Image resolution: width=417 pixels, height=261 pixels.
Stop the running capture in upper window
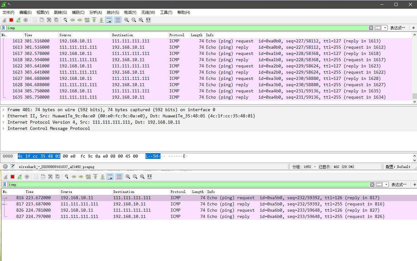pyautogui.click(x=11, y=20)
